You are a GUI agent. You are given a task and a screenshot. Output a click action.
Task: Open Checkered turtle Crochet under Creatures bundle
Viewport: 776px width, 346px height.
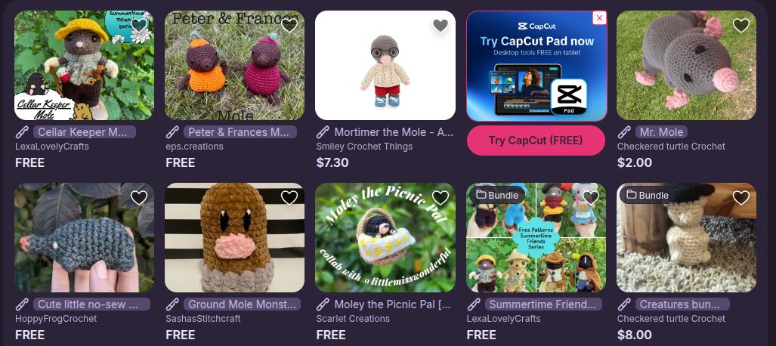click(x=671, y=319)
